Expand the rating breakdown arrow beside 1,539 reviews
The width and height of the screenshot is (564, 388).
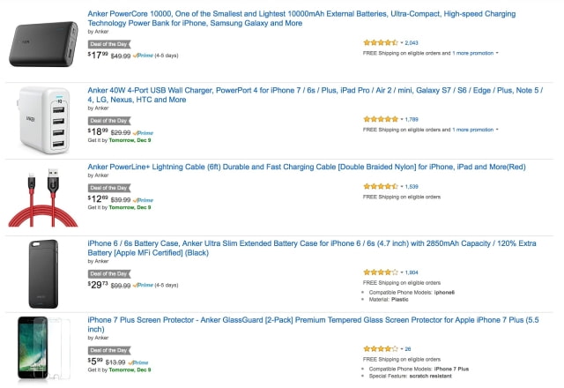pos(401,187)
